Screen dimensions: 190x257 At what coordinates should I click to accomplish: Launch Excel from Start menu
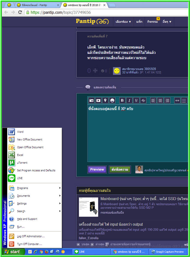coord(35,155)
